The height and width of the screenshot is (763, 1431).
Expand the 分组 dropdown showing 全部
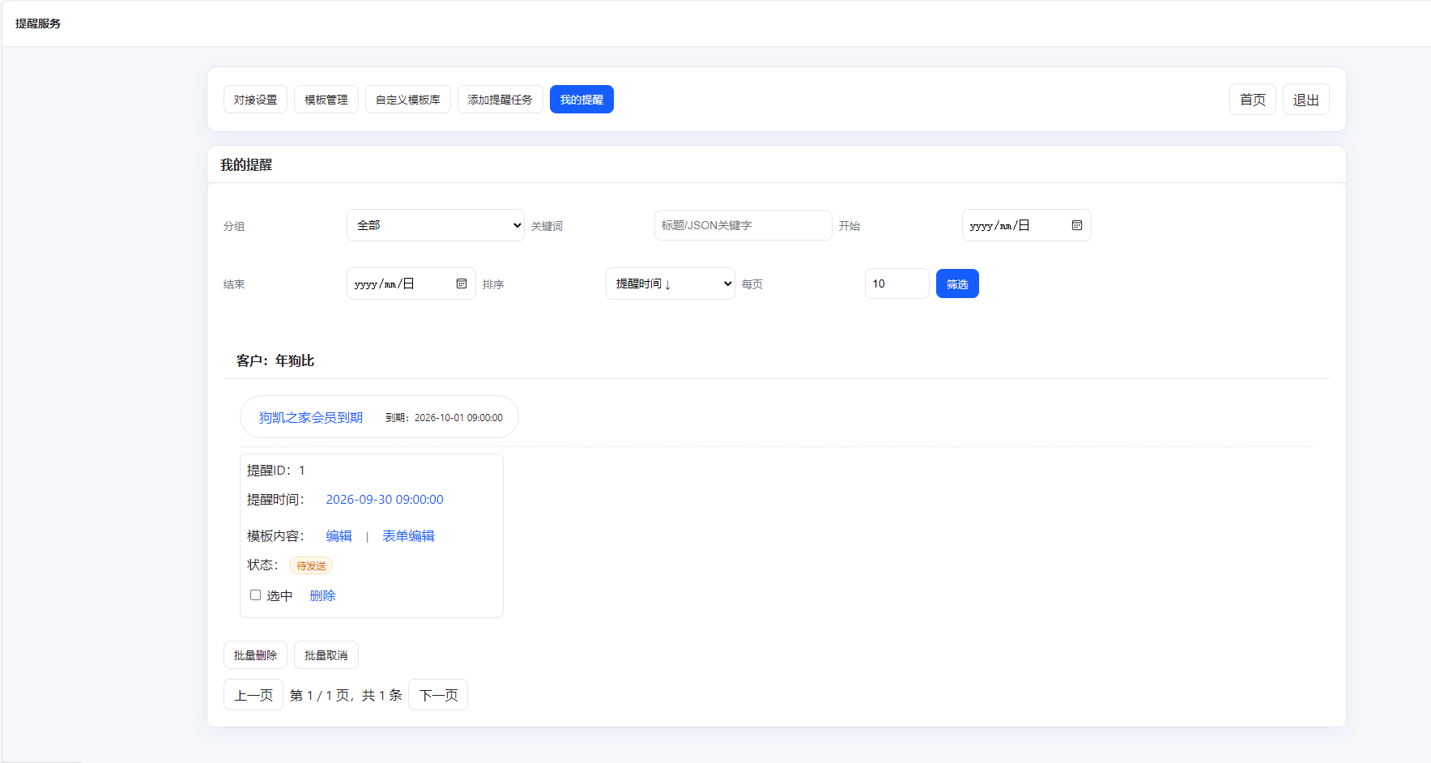[435, 225]
